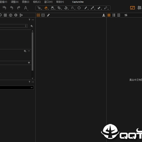
Task: Switch browser to list view
Action: click(114, 15)
